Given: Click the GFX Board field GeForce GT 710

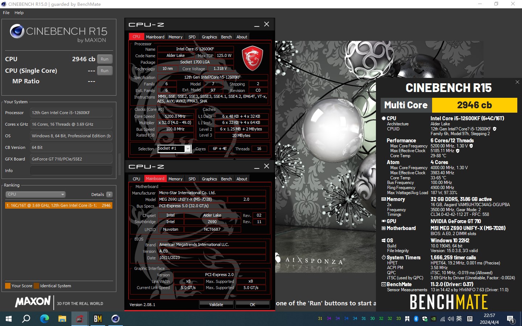Looking at the screenshot, I should (x=71, y=159).
